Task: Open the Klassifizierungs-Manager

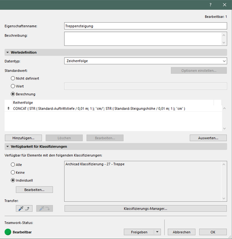Action: [145, 209]
